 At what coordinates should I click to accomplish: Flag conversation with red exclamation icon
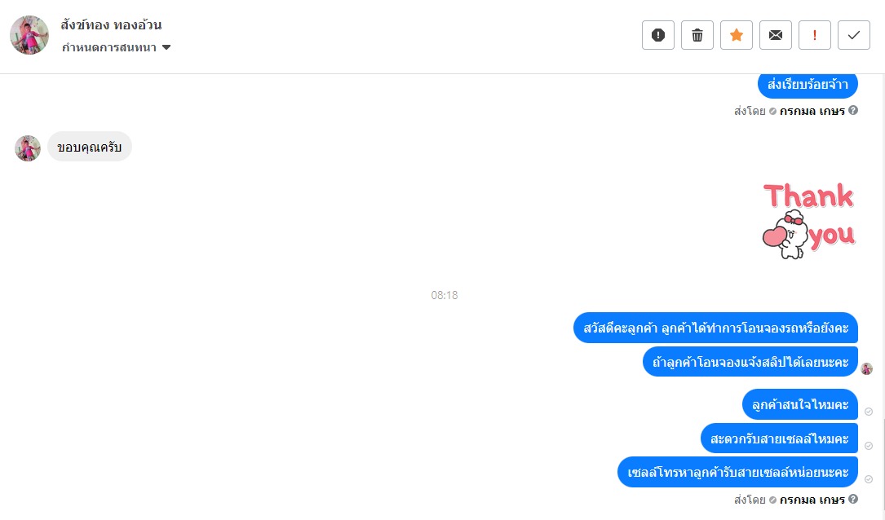(815, 35)
